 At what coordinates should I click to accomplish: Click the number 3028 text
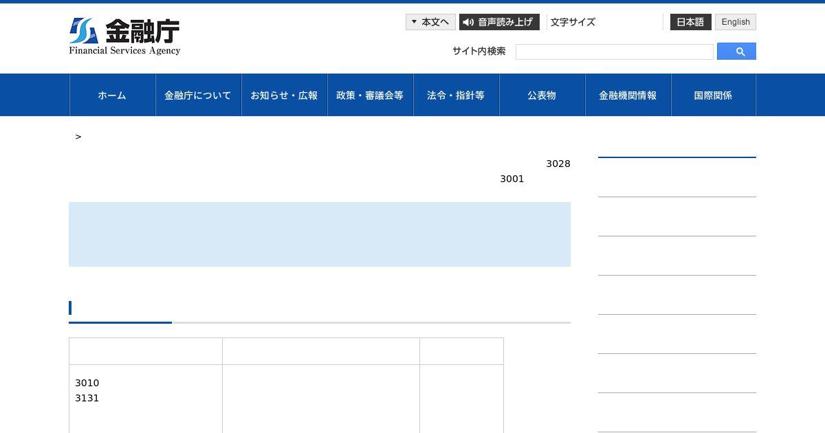[558, 164]
